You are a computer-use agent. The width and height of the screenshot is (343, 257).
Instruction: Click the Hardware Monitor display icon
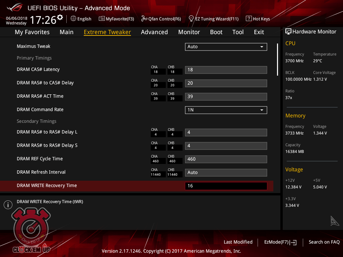(288, 32)
